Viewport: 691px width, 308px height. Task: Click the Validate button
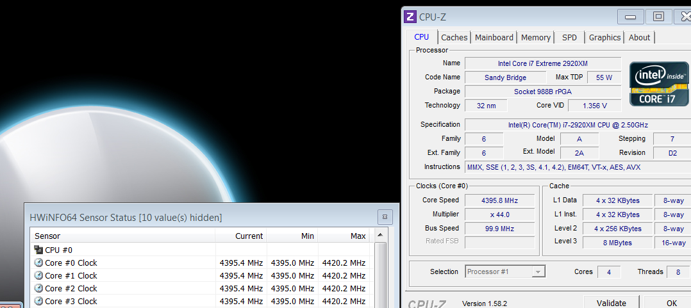click(x=612, y=302)
